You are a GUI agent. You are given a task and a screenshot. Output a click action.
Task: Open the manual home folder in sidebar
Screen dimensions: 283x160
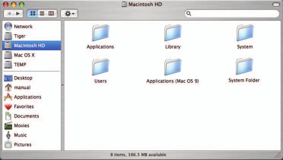point(32,88)
